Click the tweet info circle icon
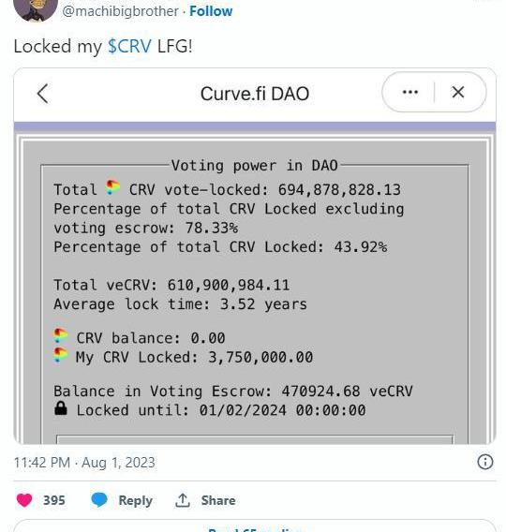Image resolution: width=506 pixels, height=532 pixels. coord(485,462)
